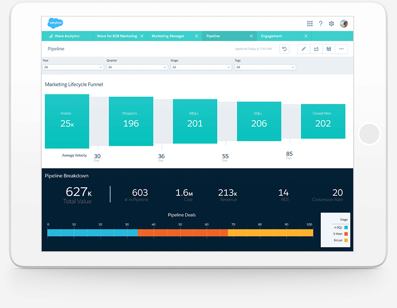This screenshot has width=397, height=308.
Task: Close the Pipeline tab
Action: point(251,36)
